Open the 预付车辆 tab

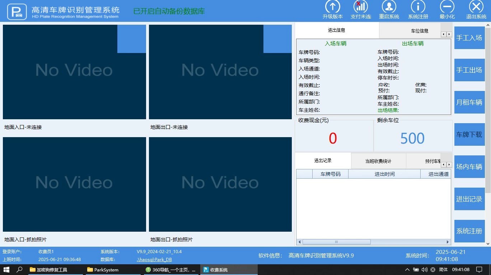(424, 161)
